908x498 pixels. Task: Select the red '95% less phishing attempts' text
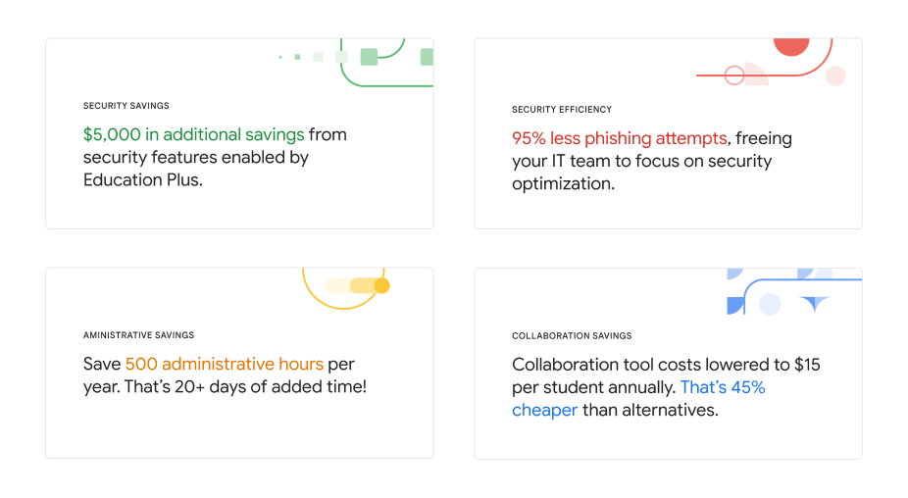pos(619,138)
